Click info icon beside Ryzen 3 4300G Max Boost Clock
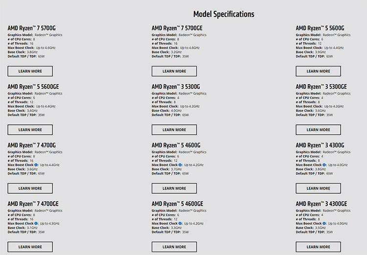Image resolution: width=367 pixels, height=255 pixels. click(x=324, y=165)
